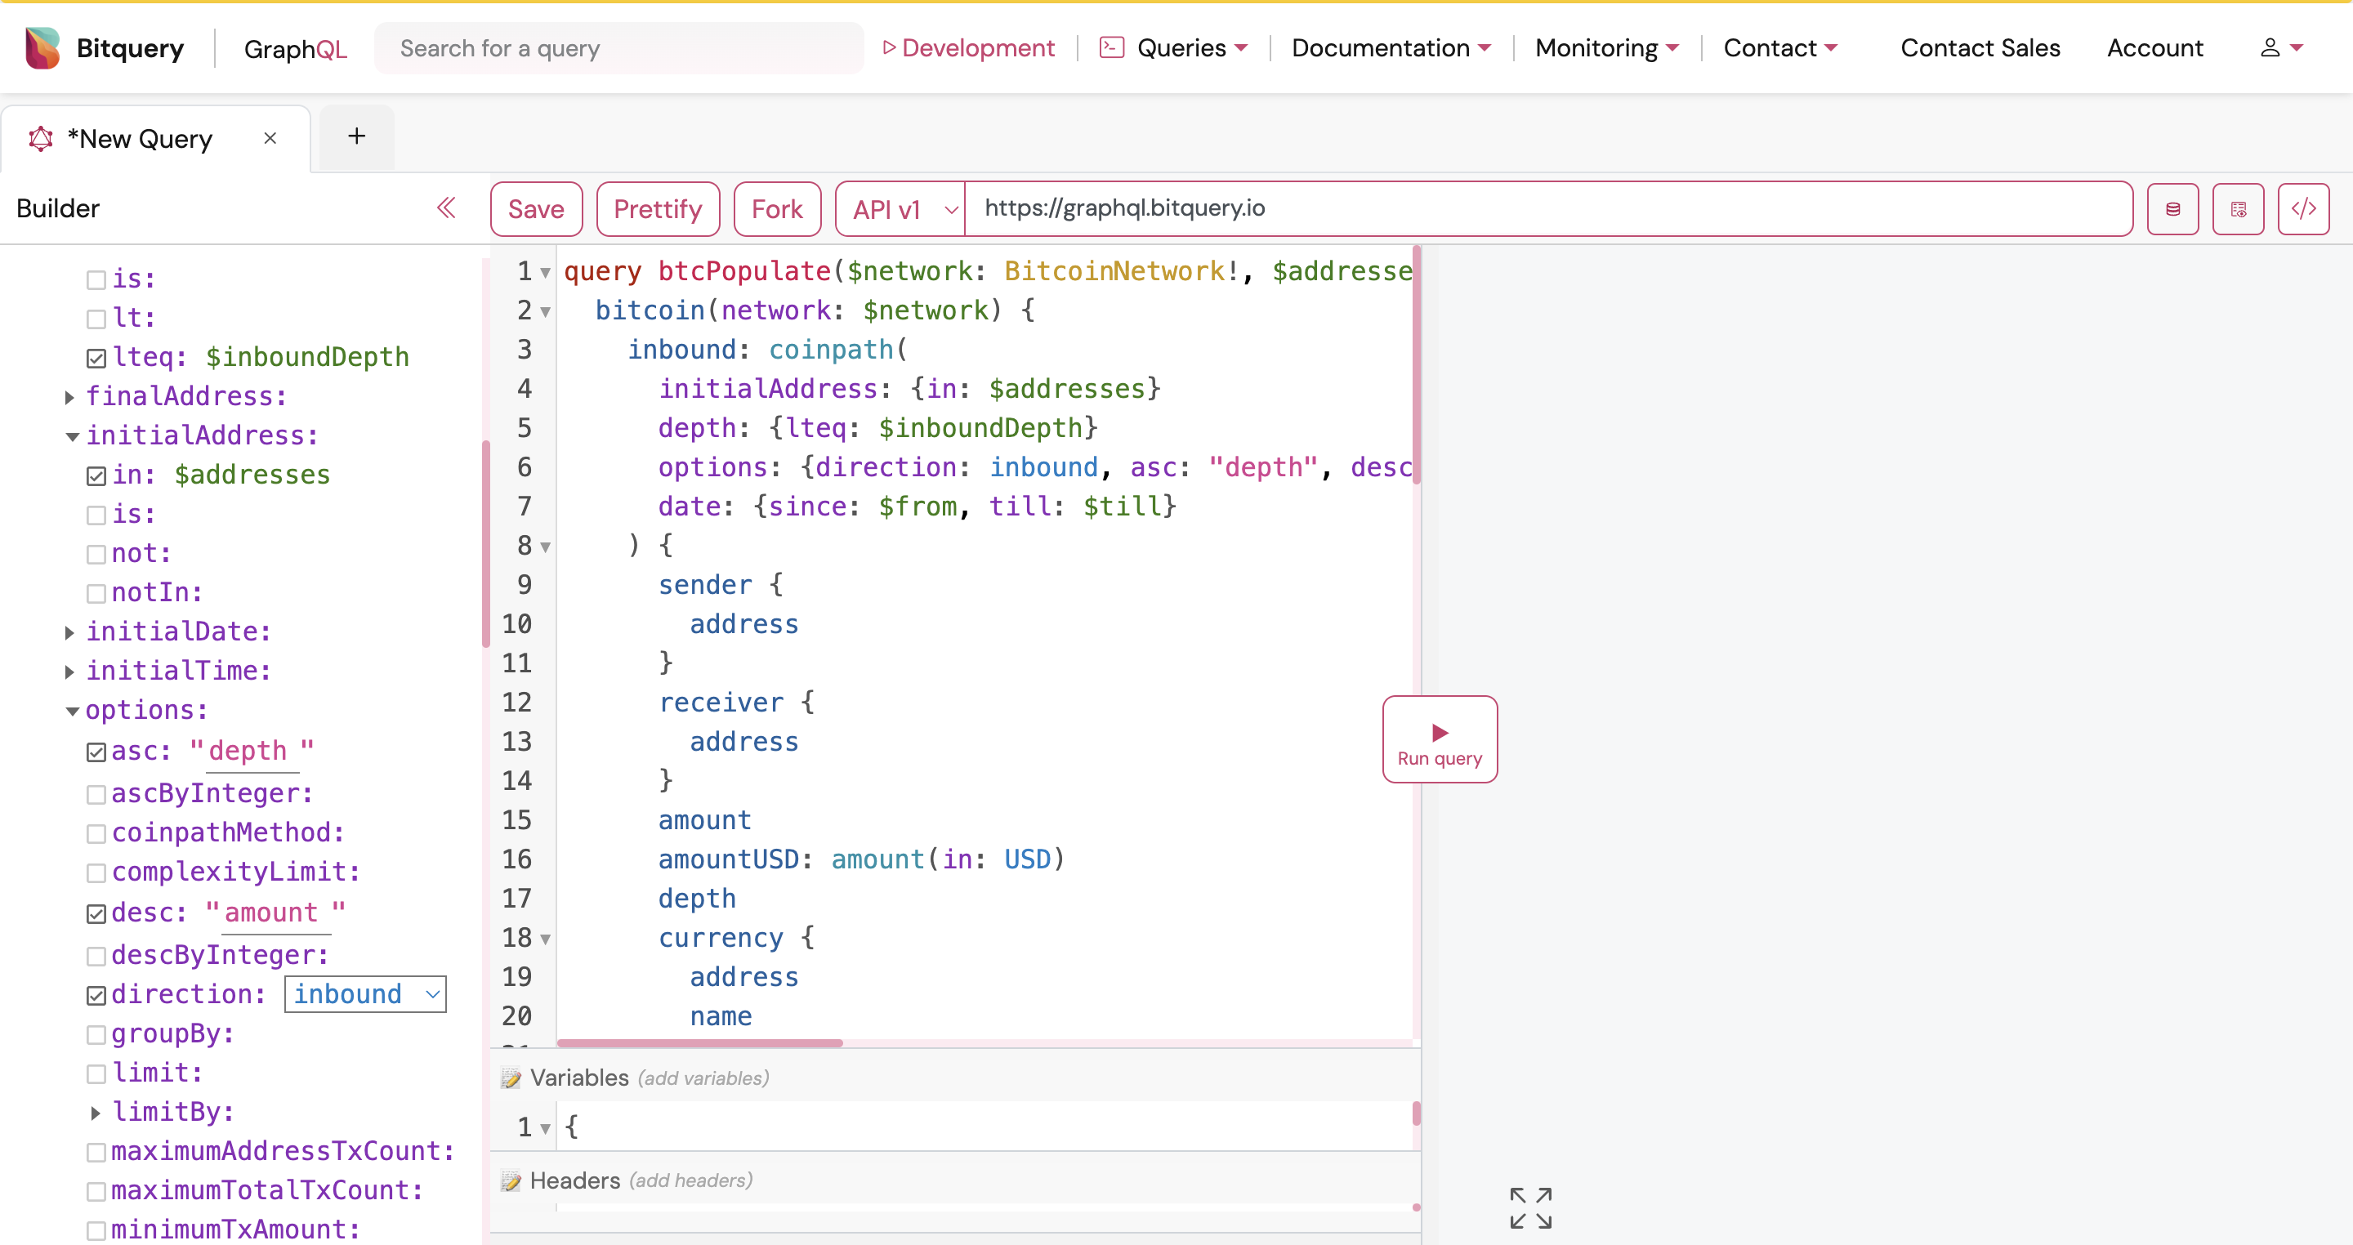Expand the finalAddress tree item

coord(70,396)
